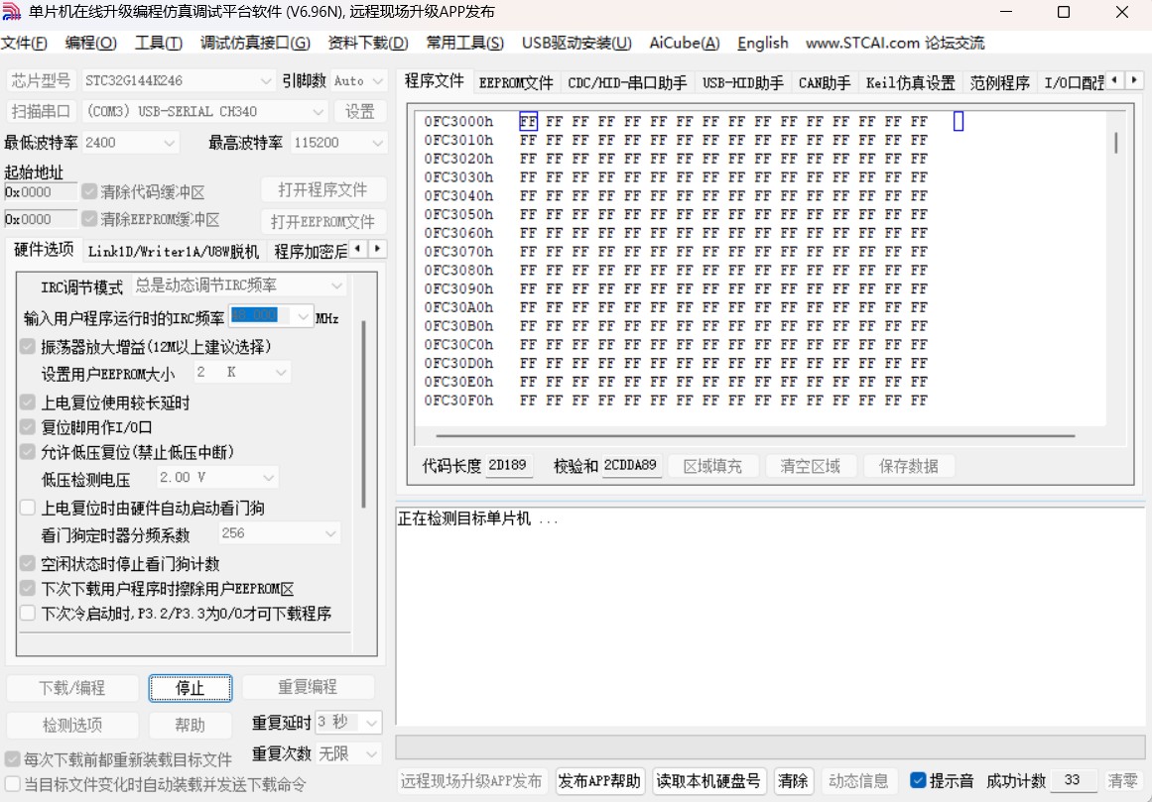Viewport: 1152px width, 802px height.
Task: Expand the 看门狗定时器分频系数 256 dropdown
Action: 329,533
